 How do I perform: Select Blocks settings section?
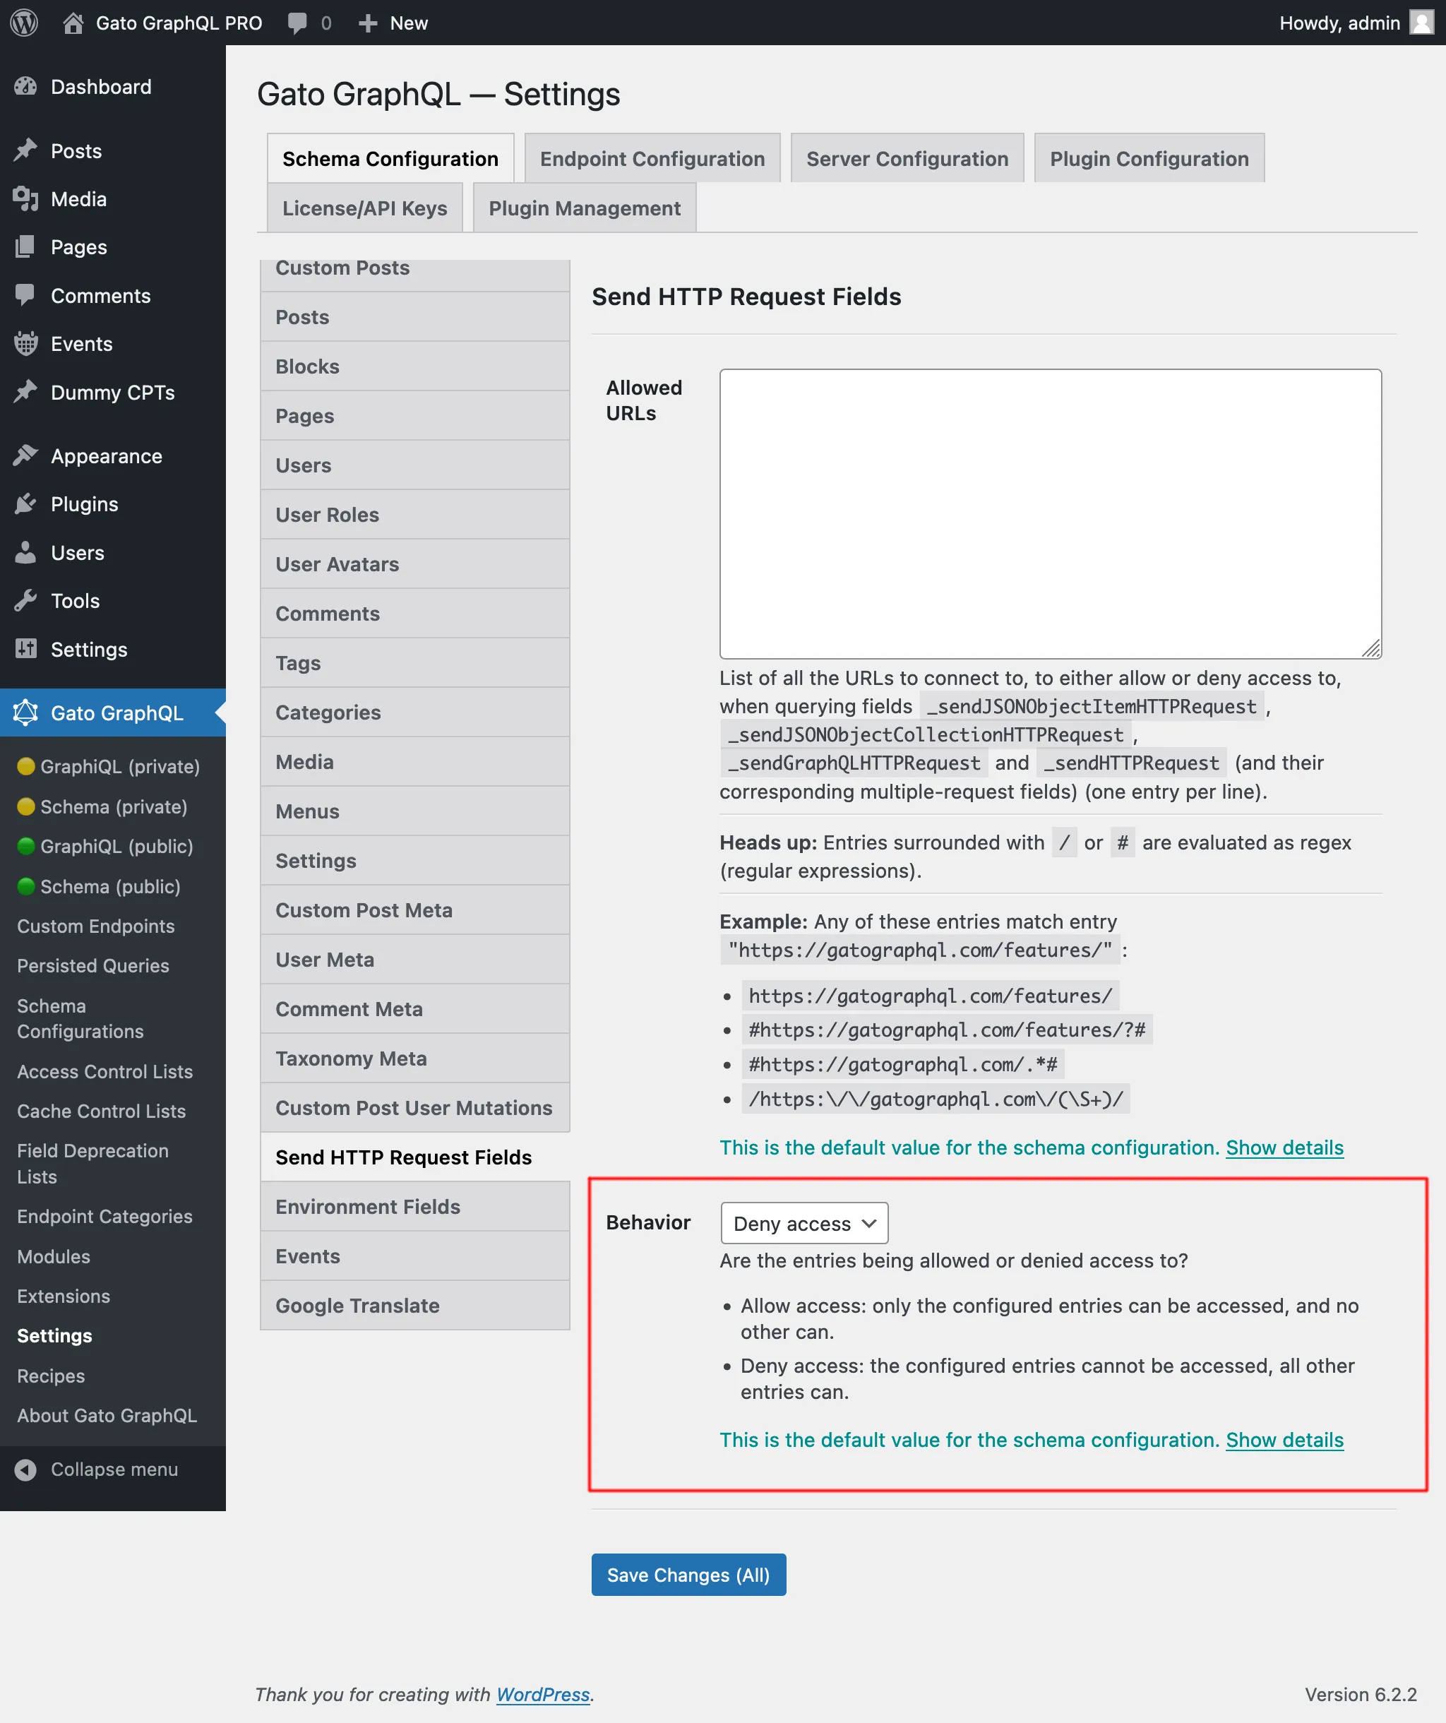click(x=415, y=366)
